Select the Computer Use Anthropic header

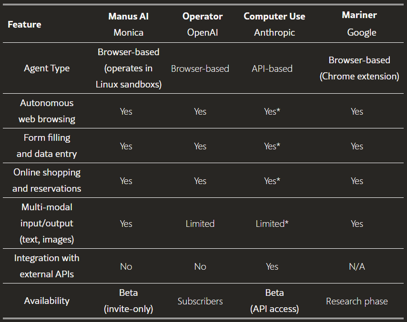click(274, 24)
